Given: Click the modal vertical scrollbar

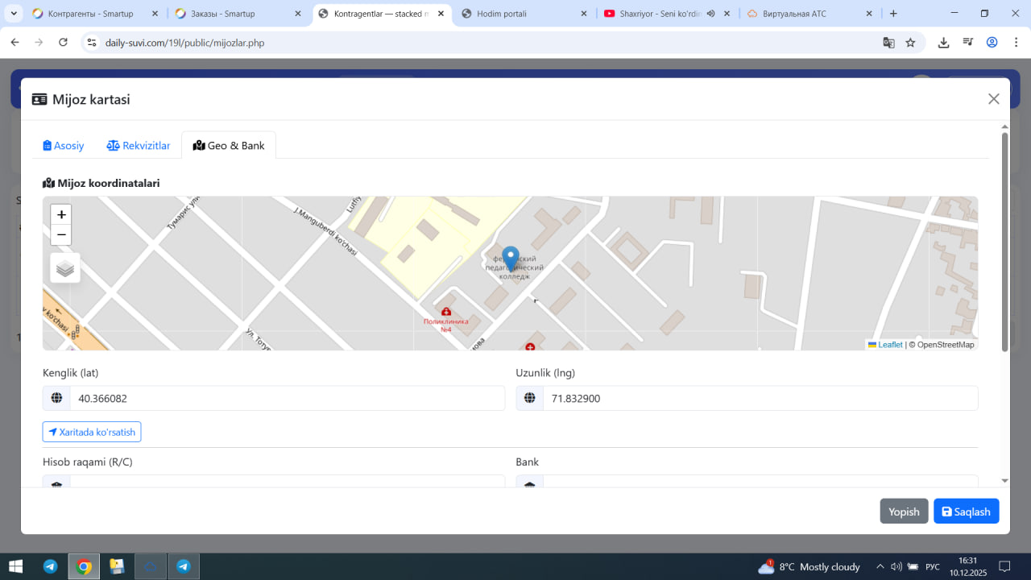Looking at the screenshot, I should pyautogui.click(x=1004, y=242).
